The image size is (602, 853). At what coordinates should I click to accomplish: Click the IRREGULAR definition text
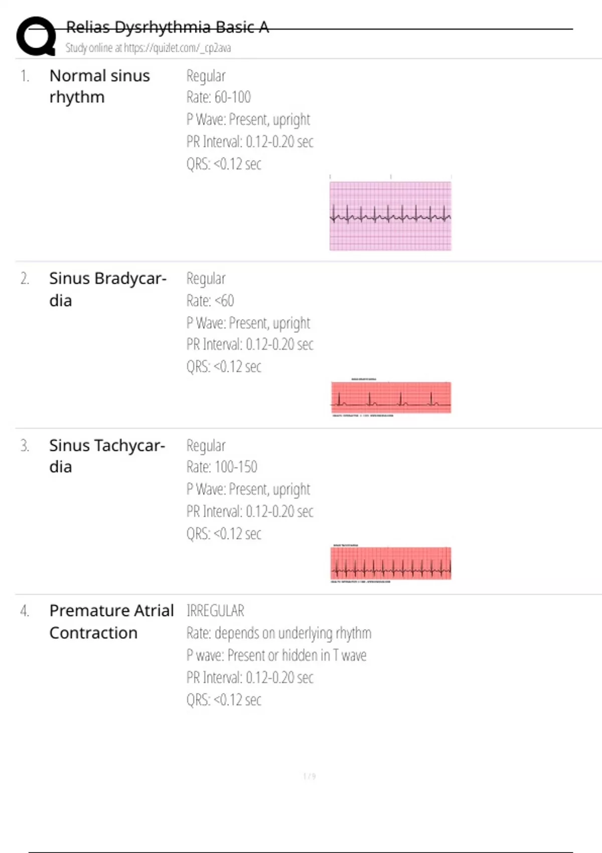tap(215, 611)
